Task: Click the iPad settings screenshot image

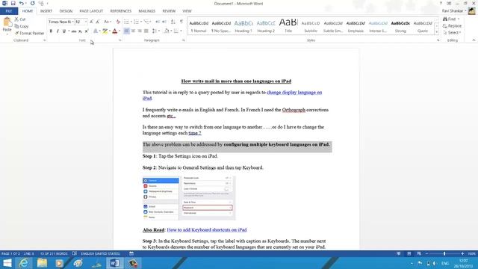Action: point(189,198)
